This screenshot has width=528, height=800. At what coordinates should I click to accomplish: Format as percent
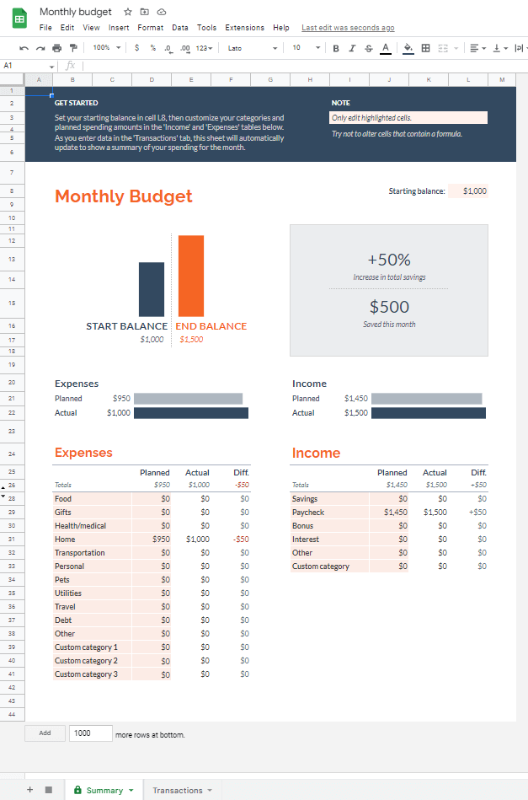click(153, 48)
